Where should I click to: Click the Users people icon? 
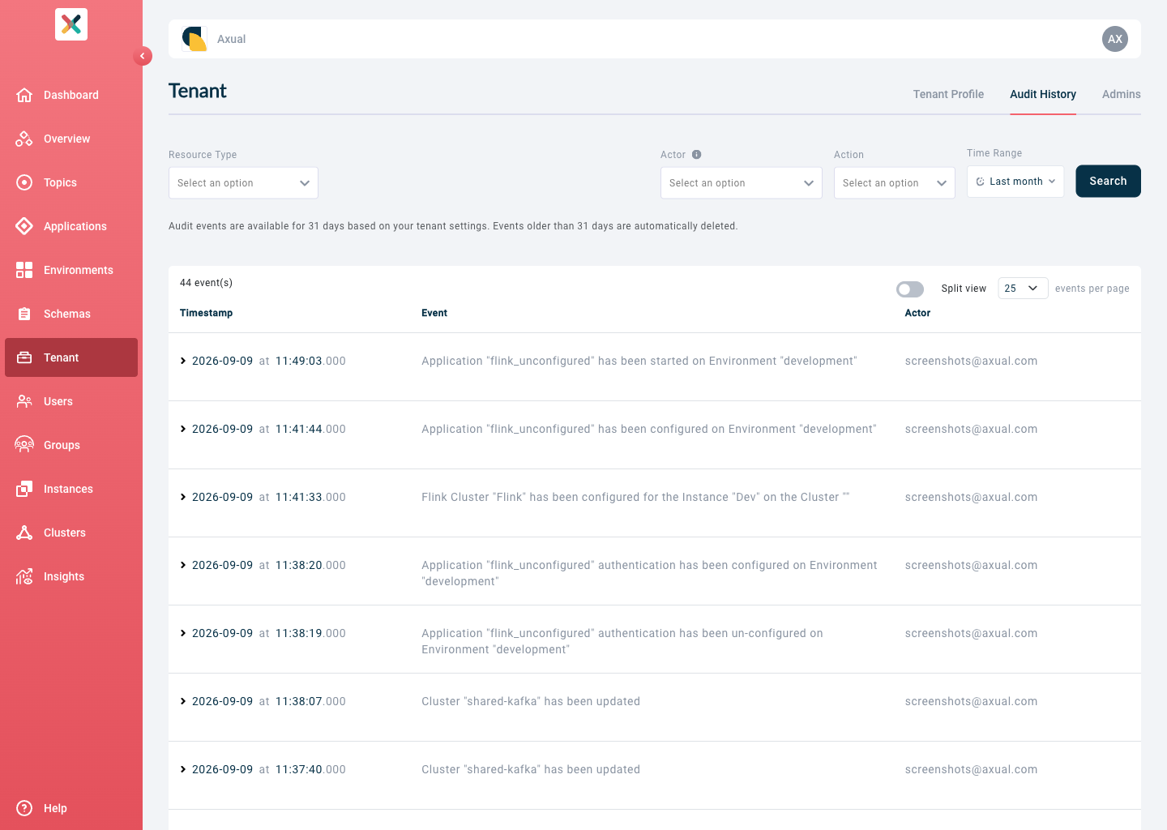24,401
